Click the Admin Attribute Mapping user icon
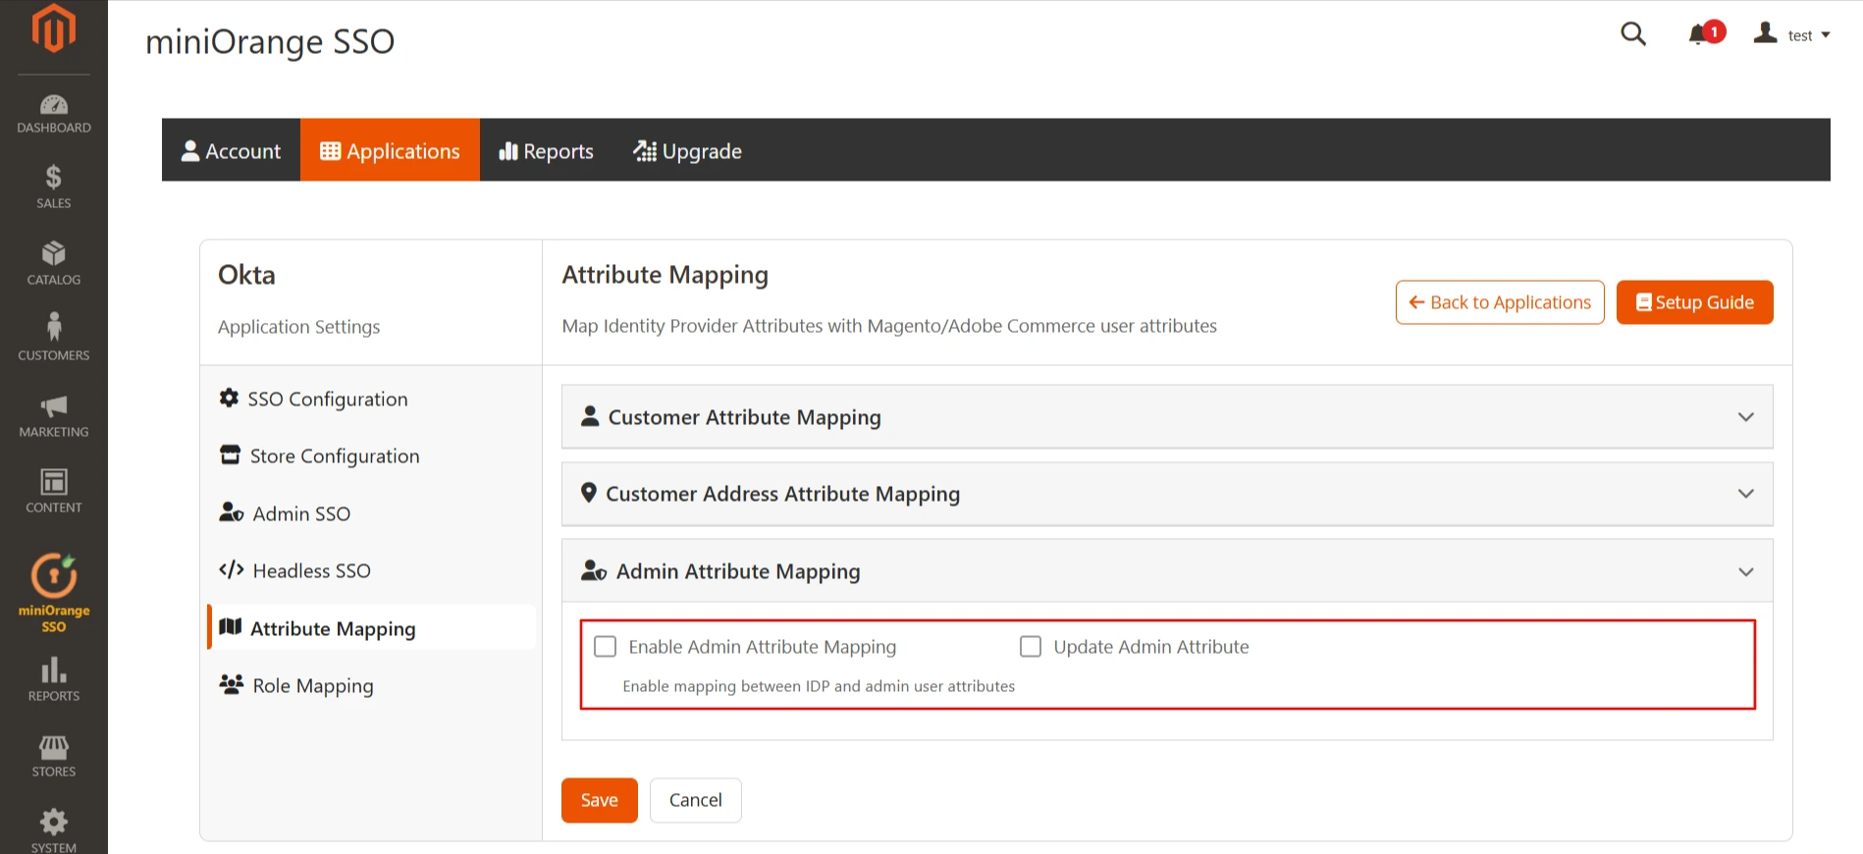 tap(594, 570)
